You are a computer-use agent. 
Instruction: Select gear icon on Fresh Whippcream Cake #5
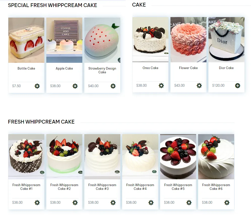pos(189,203)
